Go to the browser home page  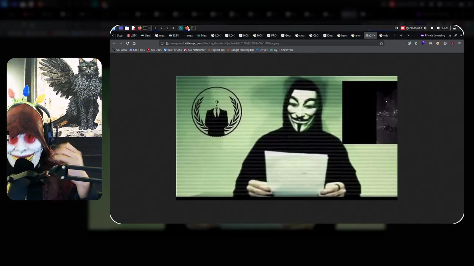pyautogui.click(x=134, y=43)
